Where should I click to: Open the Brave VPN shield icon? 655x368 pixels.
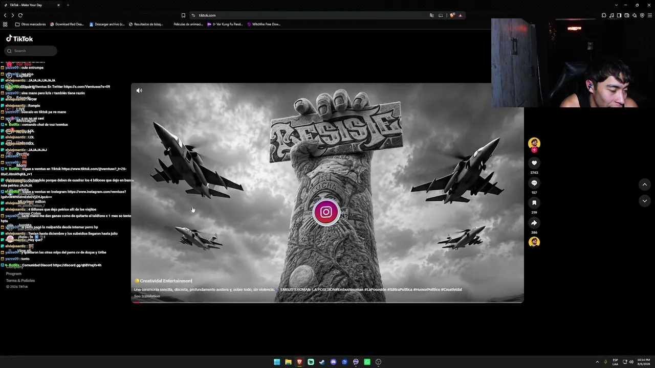[642, 15]
